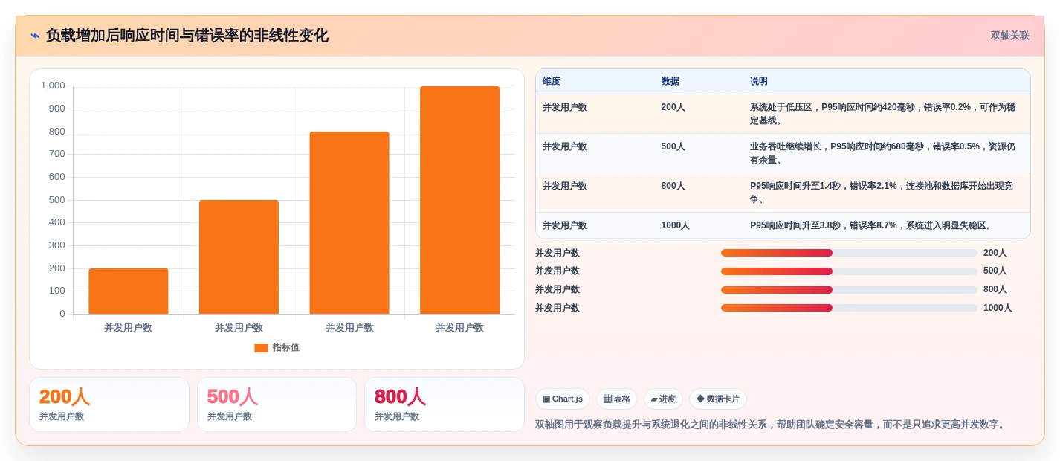Click the bar with value 800
Image resolution: width=1060 pixels, height=461 pixels.
[349, 222]
